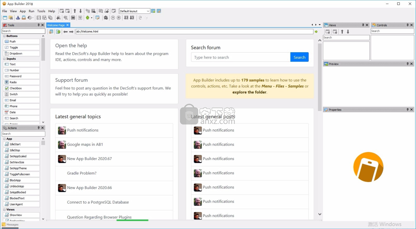Image resolution: width=416 pixels, height=229 pixels.
Task: Click the Actions panel scrollbar down arrow
Action: point(43,219)
